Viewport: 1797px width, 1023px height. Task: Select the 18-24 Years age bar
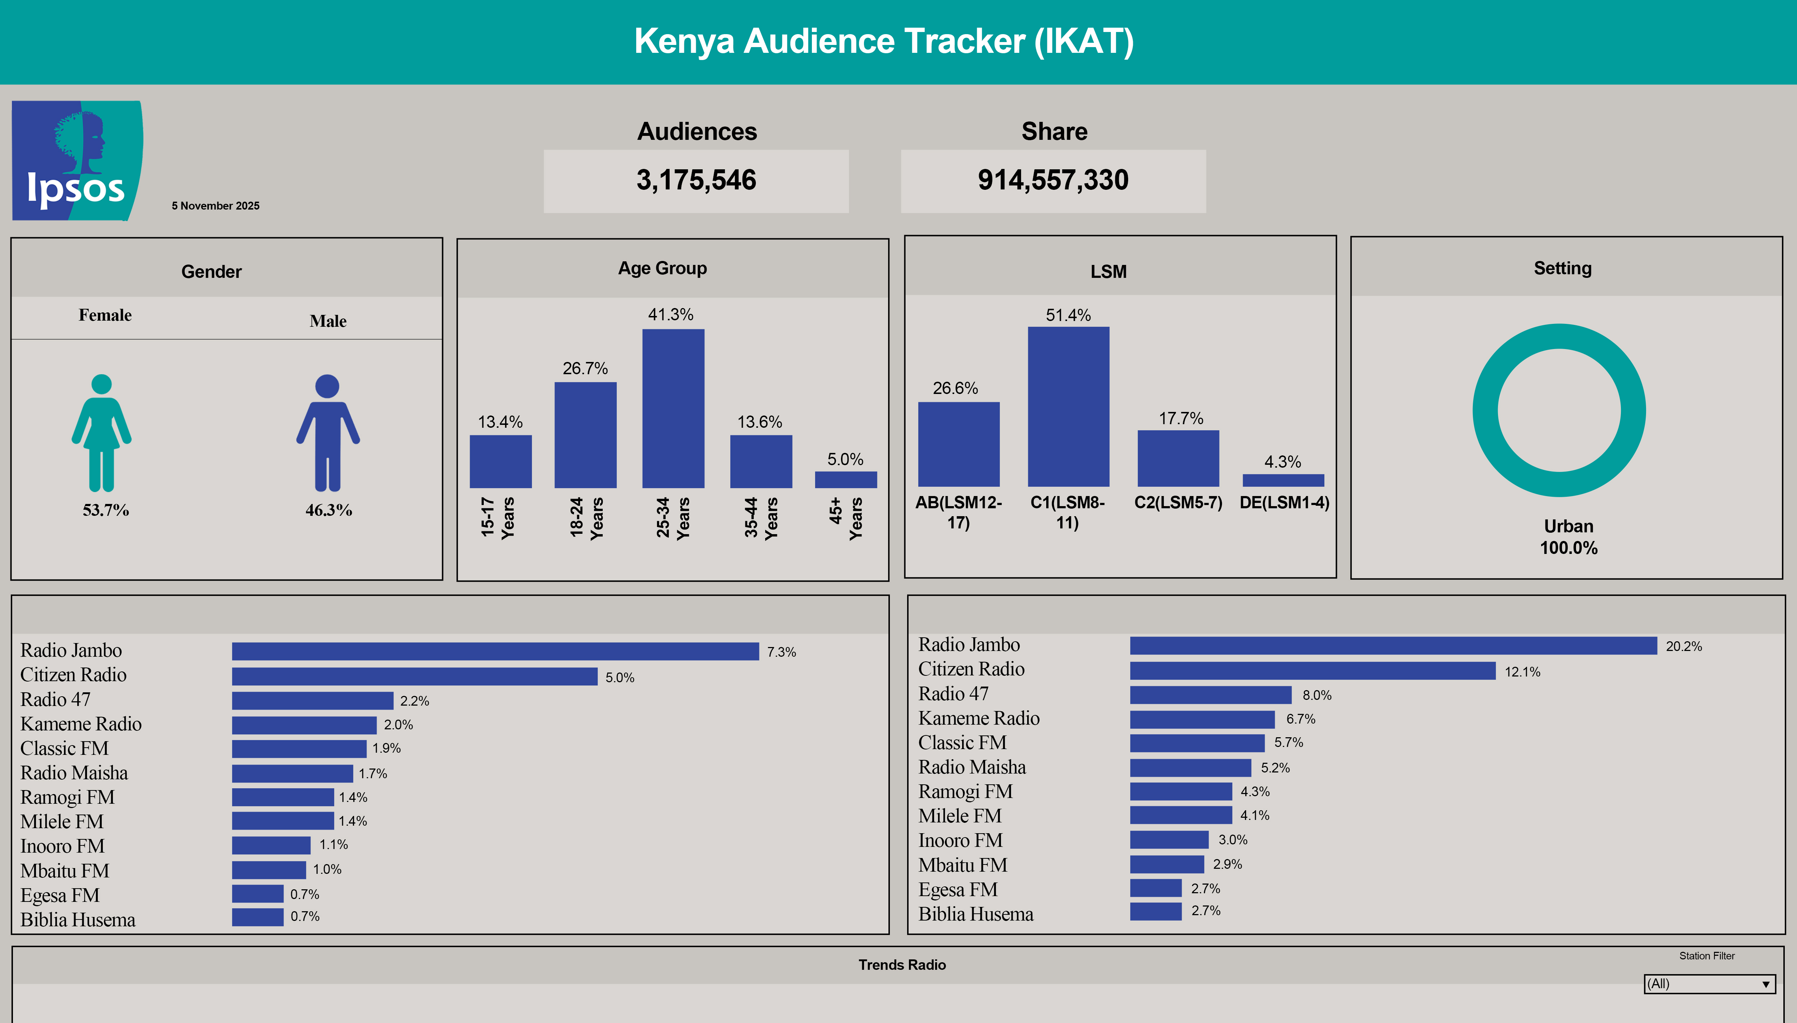click(585, 435)
